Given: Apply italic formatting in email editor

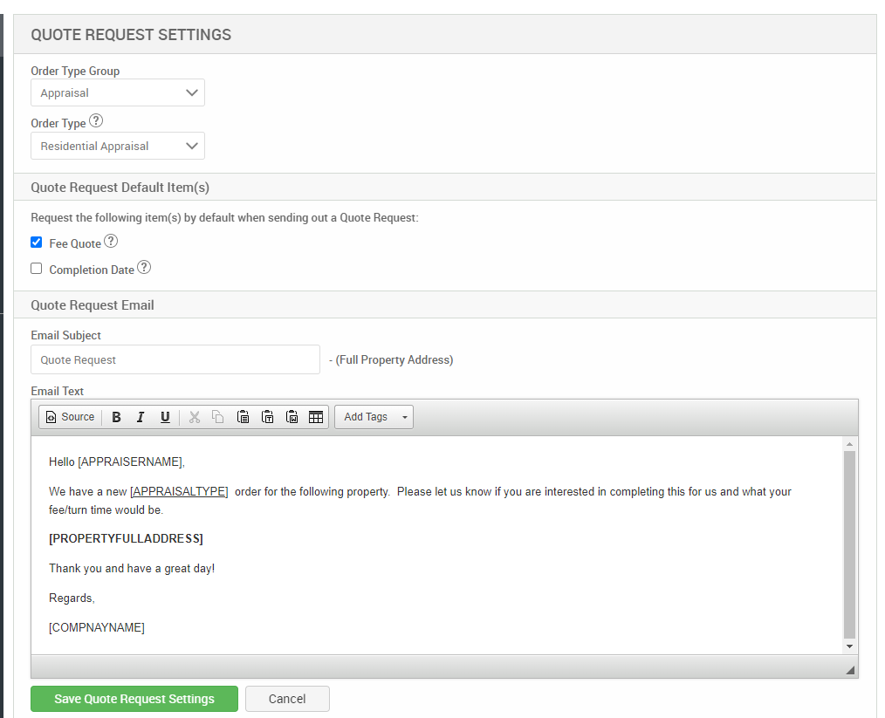Looking at the screenshot, I should (141, 417).
